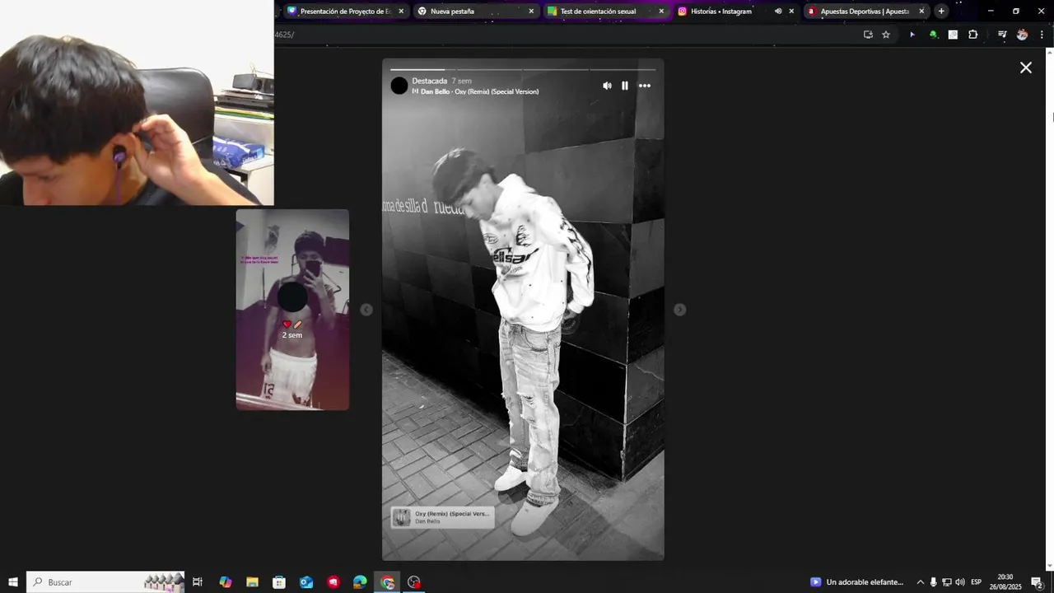
Task: Open Microsoft Edge from the taskbar
Action: 360,582
